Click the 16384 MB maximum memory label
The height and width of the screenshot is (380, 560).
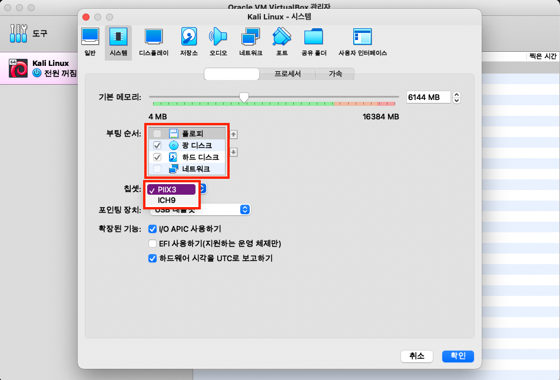point(381,116)
